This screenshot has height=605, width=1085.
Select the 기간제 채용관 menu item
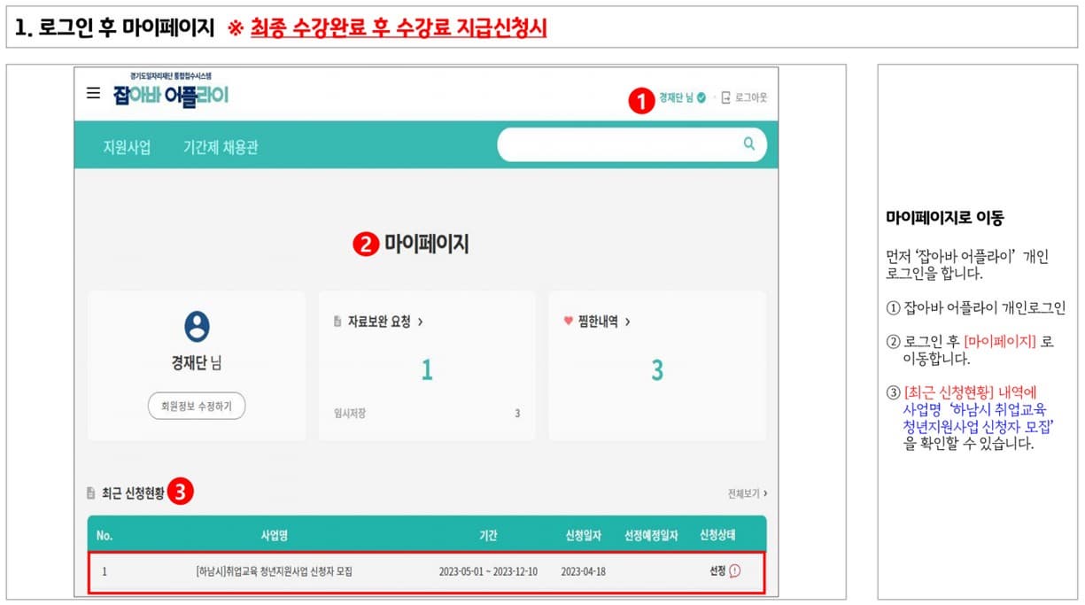[221, 148]
